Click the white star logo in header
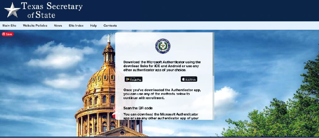319x138 pixels. pyautogui.click(x=12, y=10)
